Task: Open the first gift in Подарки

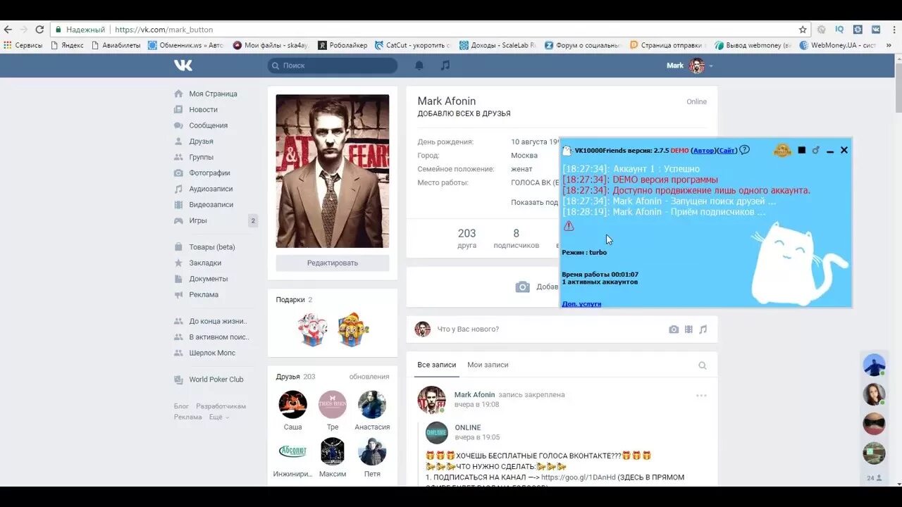Action: (x=312, y=329)
